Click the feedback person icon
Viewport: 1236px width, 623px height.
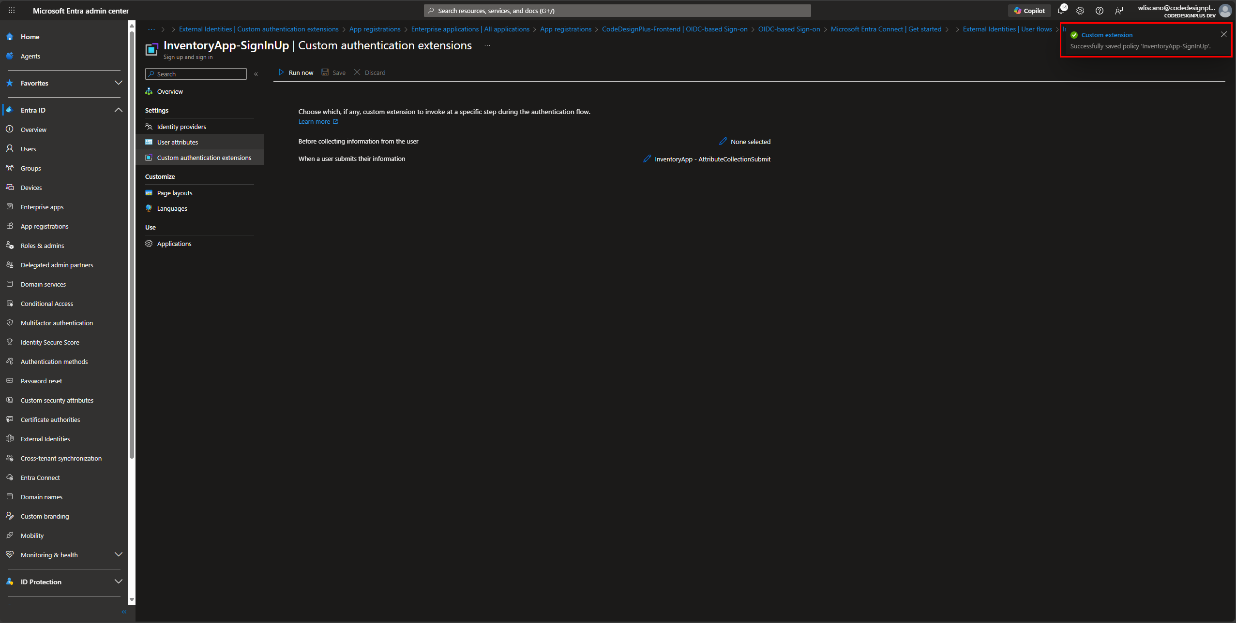click(x=1119, y=11)
